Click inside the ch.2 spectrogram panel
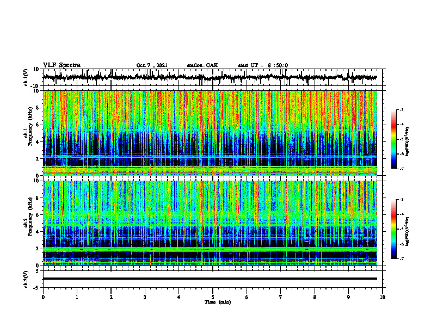Image resolution: width=431 pixels, height=333 pixels. (x=210, y=223)
